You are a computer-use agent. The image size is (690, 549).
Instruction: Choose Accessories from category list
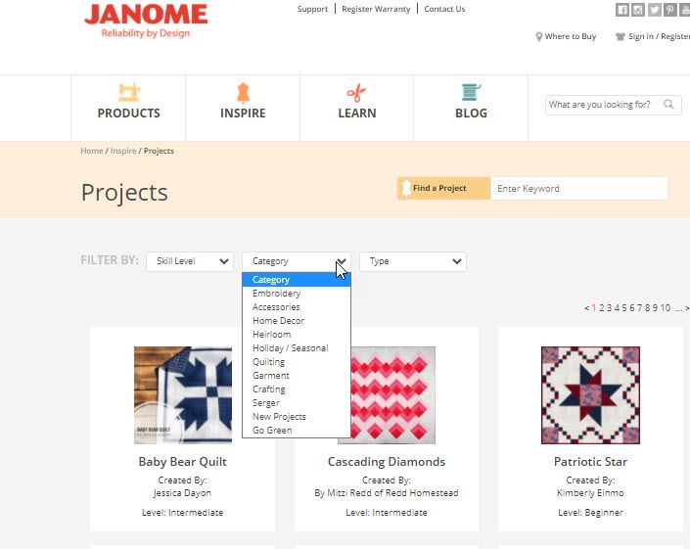pyautogui.click(x=297, y=307)
